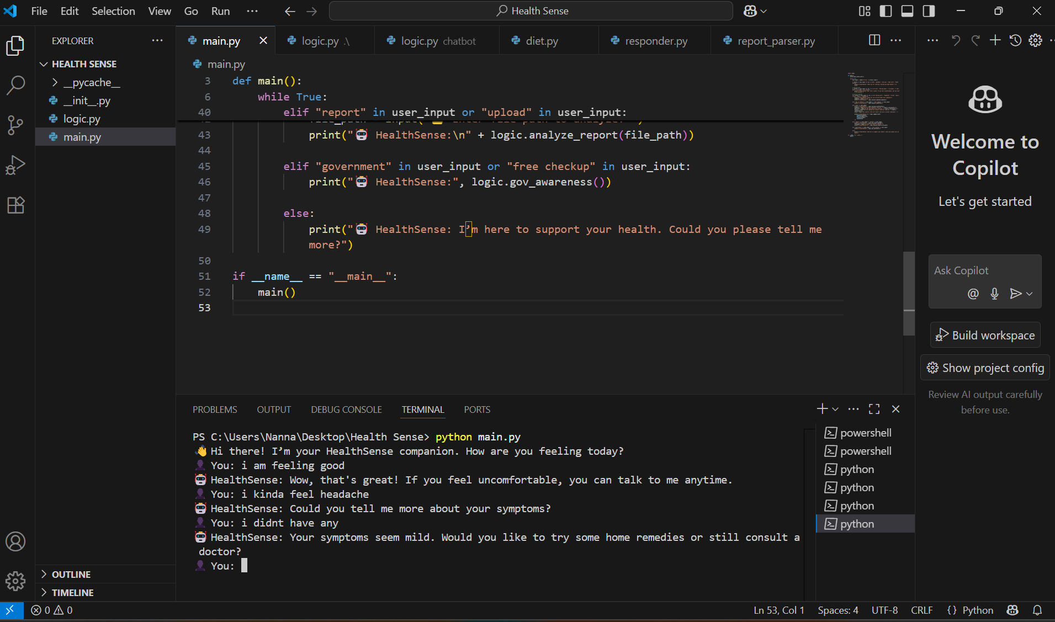Open the Source Control view
Image resolution: width=1055 pixels, height=622 pixels.
[x=15, y=125]
